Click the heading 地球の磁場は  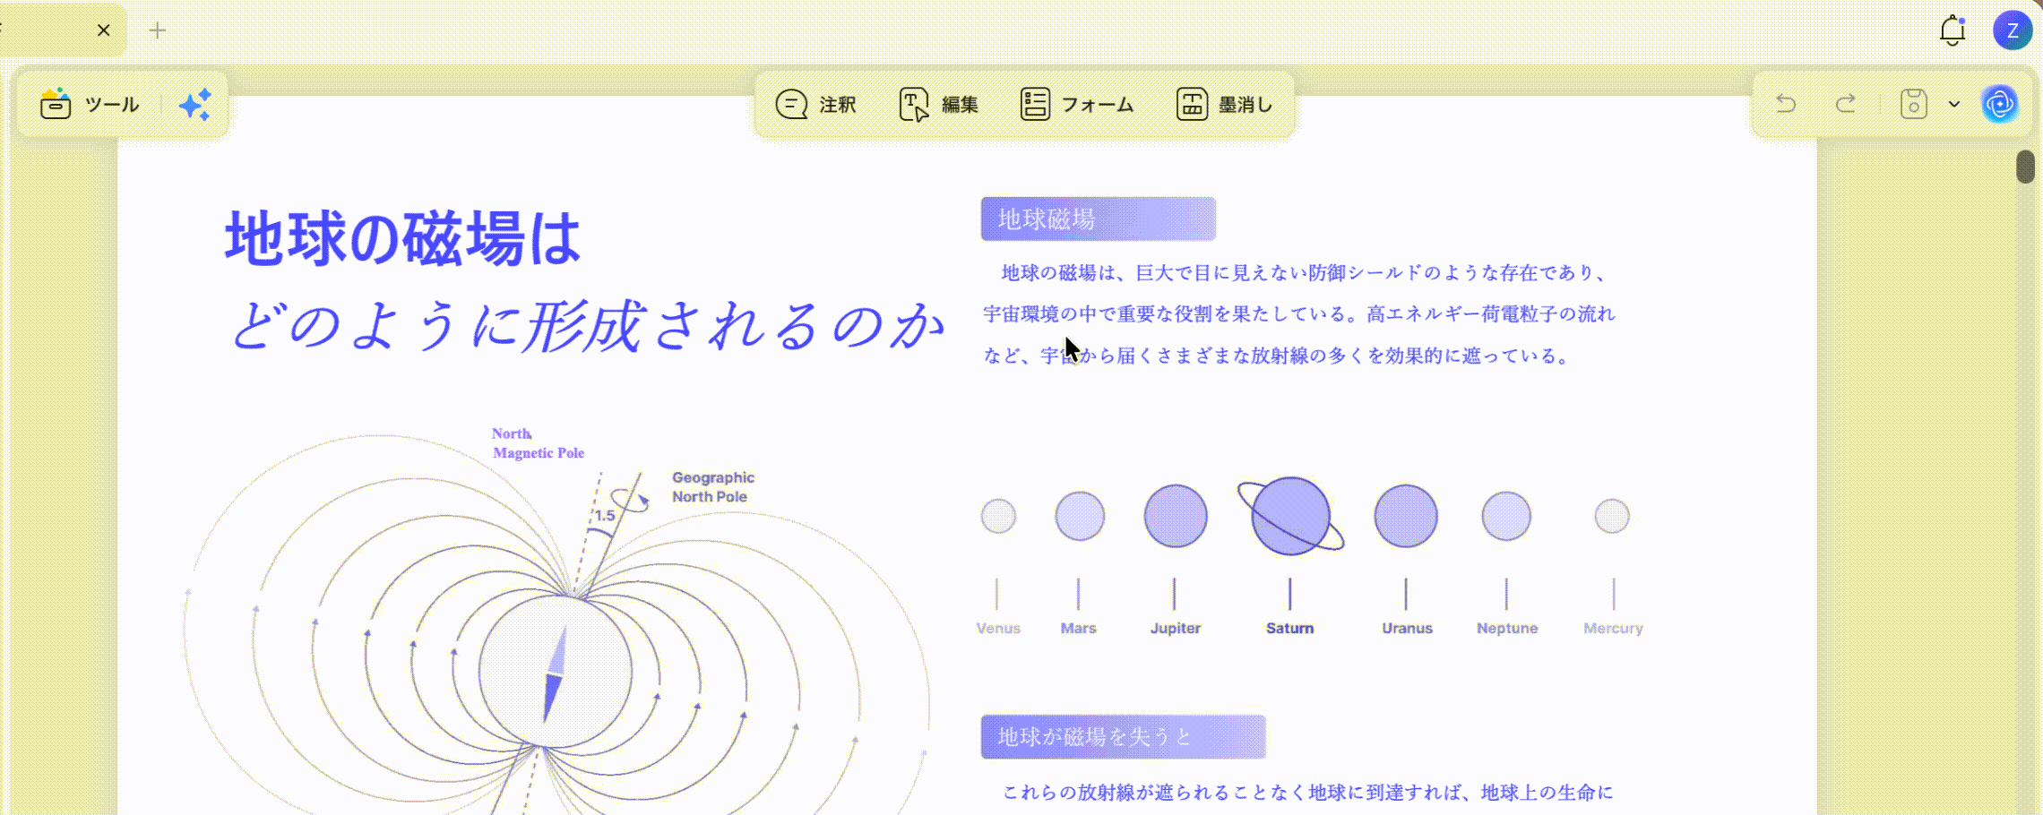click(403, 238)
